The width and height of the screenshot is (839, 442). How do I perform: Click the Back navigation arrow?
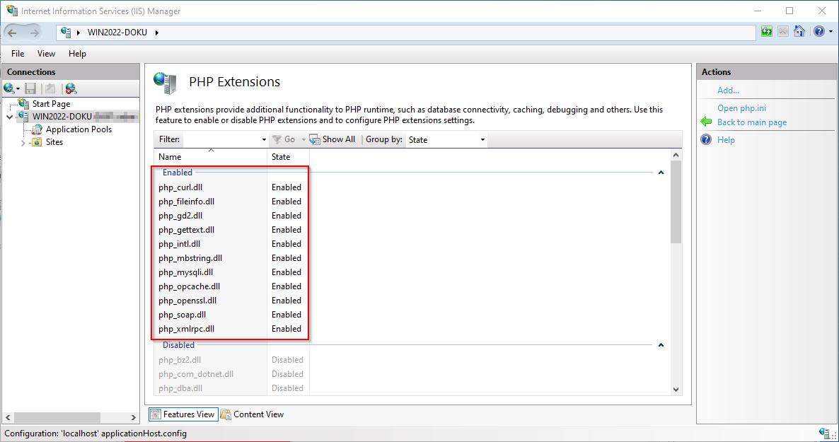coord(12,33)
